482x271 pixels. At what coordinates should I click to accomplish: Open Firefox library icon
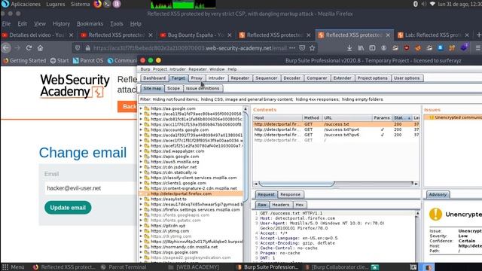click(361, 48)
